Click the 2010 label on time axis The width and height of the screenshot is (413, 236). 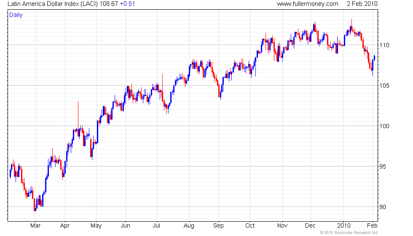click(x=344, y=226)
